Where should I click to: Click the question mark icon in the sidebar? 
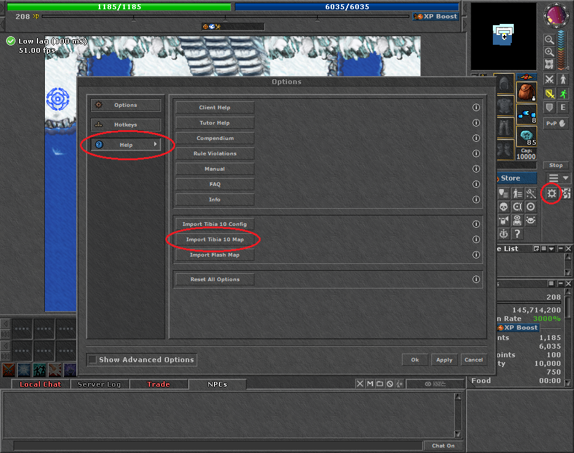pyautogui.click(x=517, y=234)
